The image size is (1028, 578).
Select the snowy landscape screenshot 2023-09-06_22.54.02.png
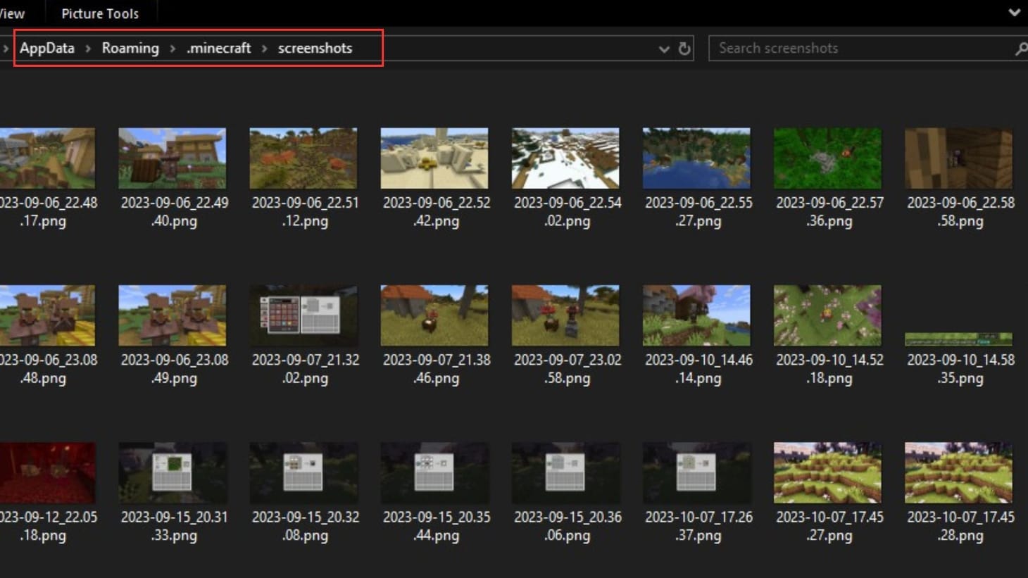565,157
